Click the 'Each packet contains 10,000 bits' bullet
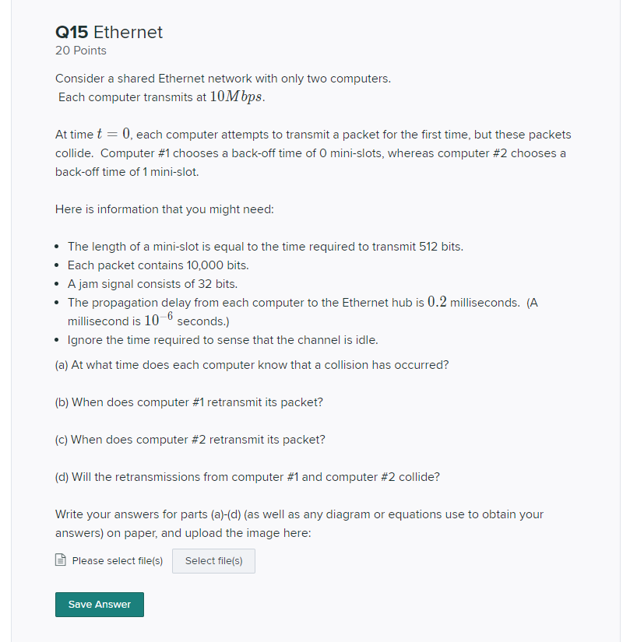Image resolution: width=630 pixels, height=642 pixels. [158, 265]
